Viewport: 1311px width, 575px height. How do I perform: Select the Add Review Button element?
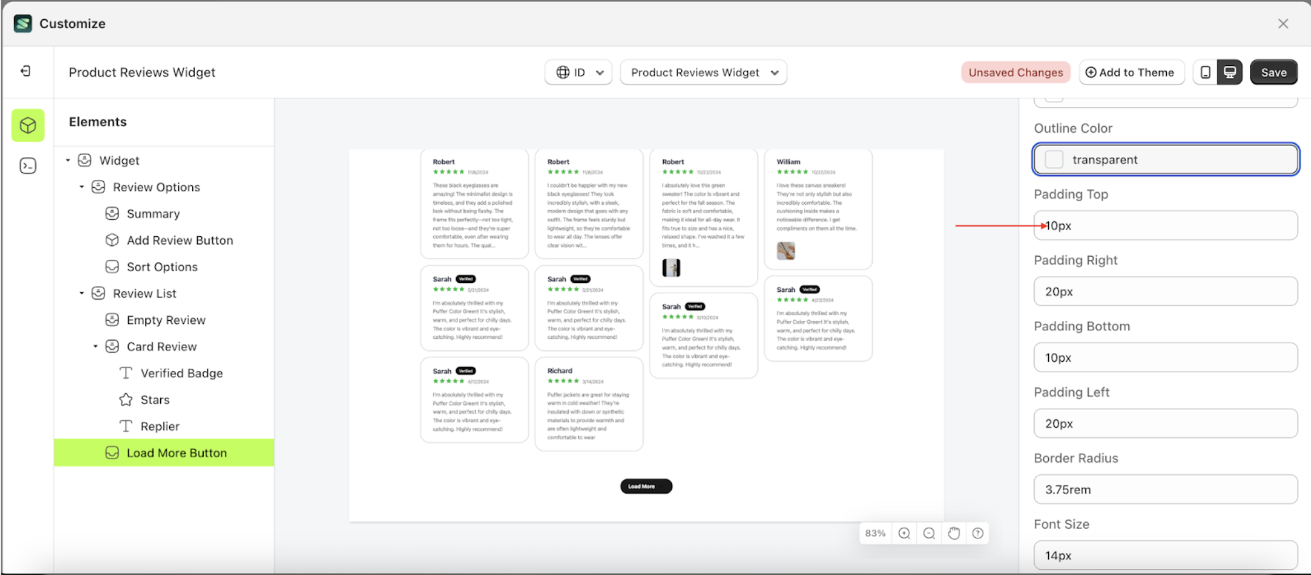tap(180, 240)
